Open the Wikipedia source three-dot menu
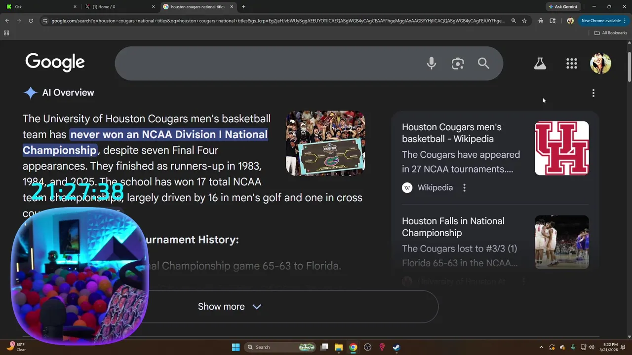The width and height of the screenshot is (632, 355). click(x=464, y=188)
